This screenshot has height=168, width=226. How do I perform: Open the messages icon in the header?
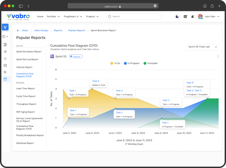[x=185, y=16]
